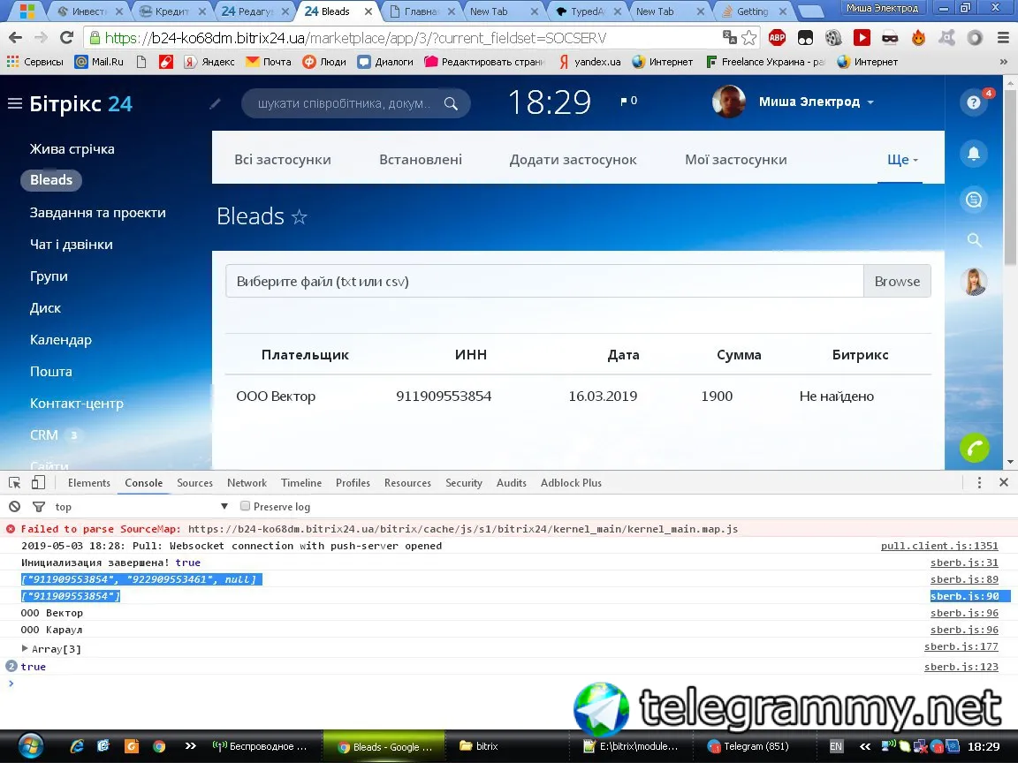Open the Chrome menu icon
1018x763 pixels.
click(1002, 38)
